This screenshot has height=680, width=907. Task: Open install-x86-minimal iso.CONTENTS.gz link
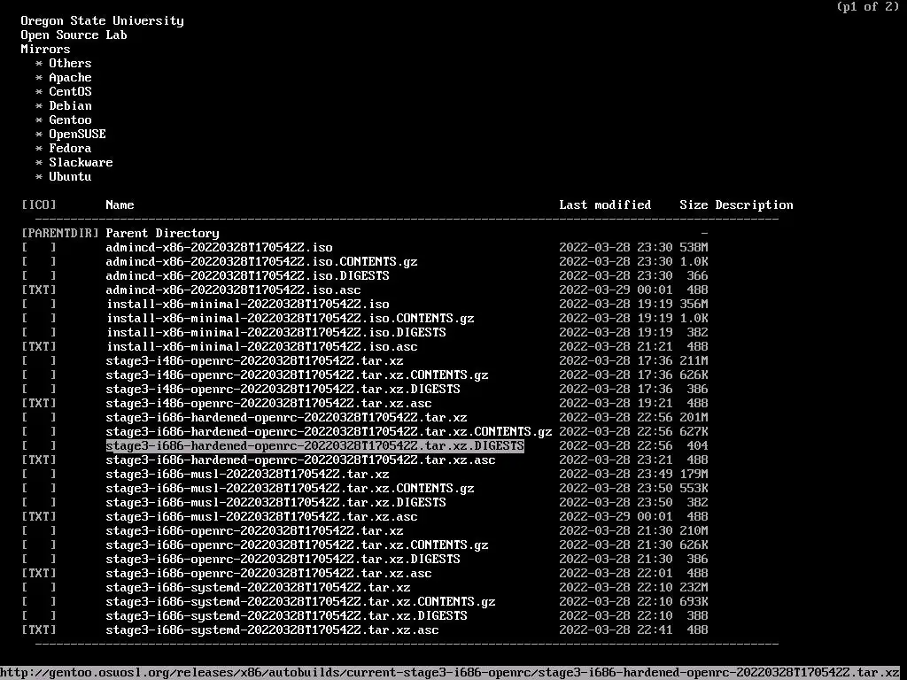click(x=290, y=318)
